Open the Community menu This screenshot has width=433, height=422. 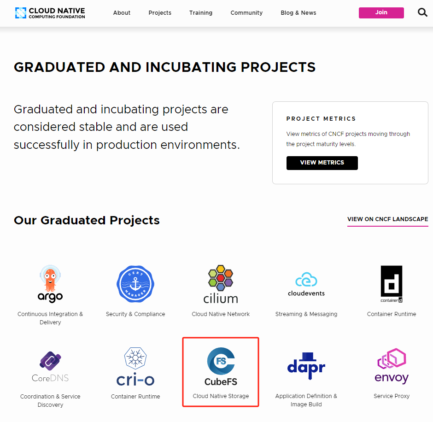246,13
